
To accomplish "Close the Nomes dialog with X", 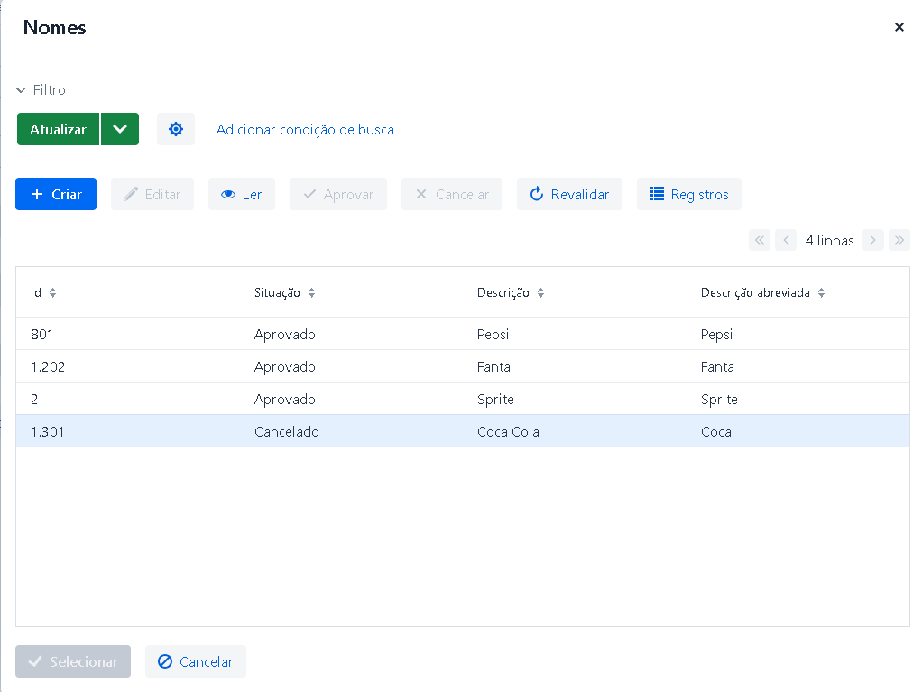I will tap(899, 27).
